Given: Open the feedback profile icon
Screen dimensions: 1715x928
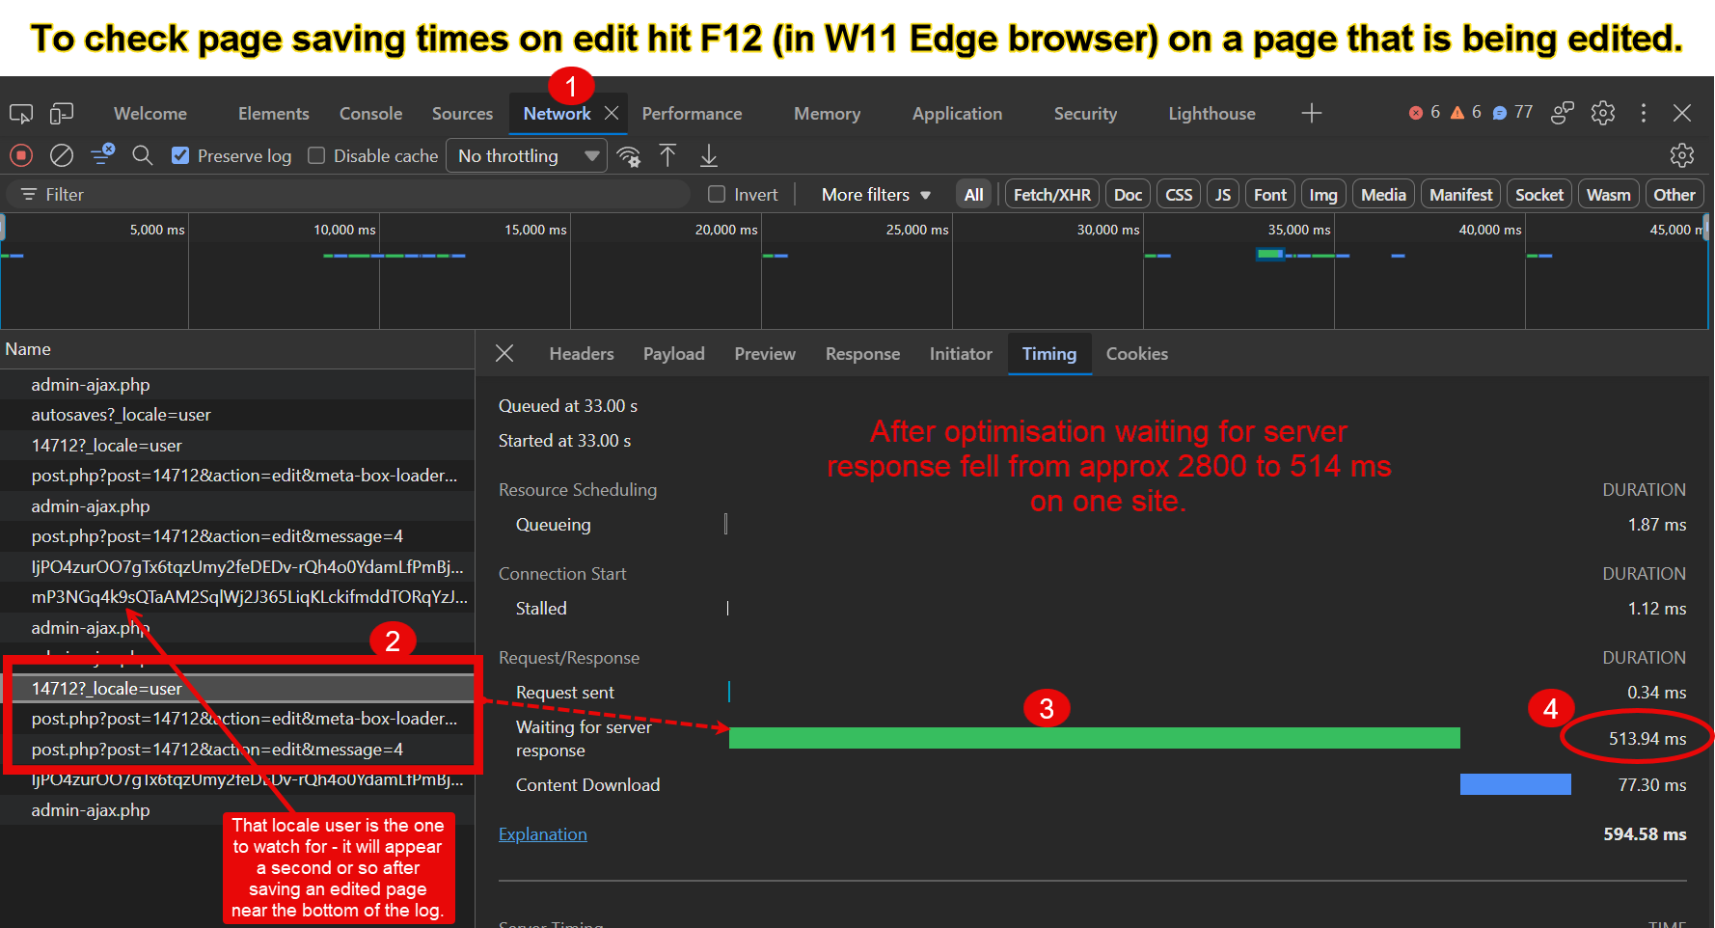Looking at the screenshot, I should coord(1563,113).
